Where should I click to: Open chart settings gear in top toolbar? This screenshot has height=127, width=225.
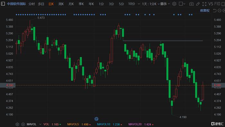(x=174, y=4)
